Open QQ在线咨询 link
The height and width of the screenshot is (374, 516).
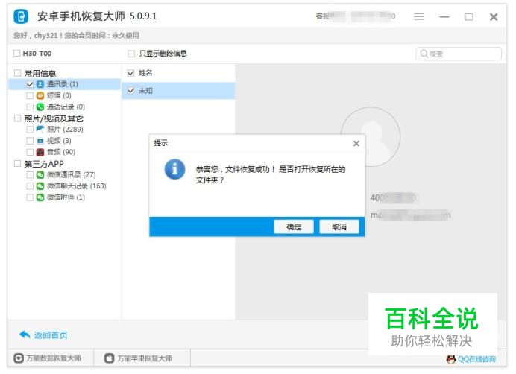tap(476, 359)
